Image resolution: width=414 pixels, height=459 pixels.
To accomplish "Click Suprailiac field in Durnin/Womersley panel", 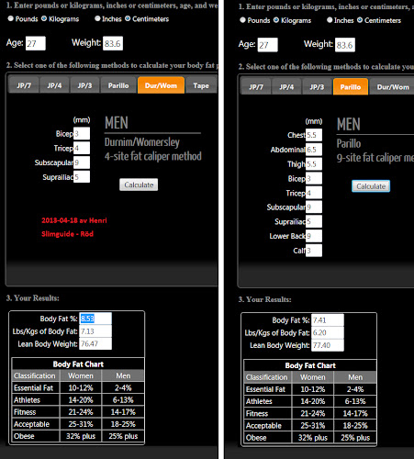I will 82,177.
